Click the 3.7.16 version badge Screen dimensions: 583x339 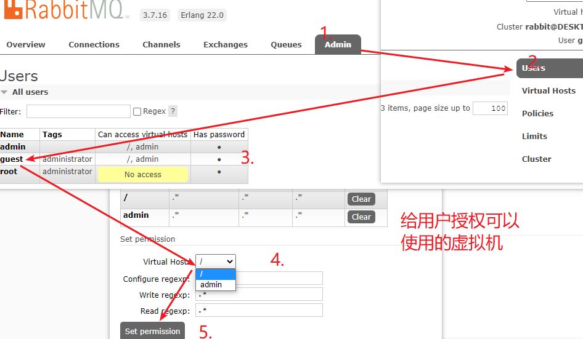[155, 15]
